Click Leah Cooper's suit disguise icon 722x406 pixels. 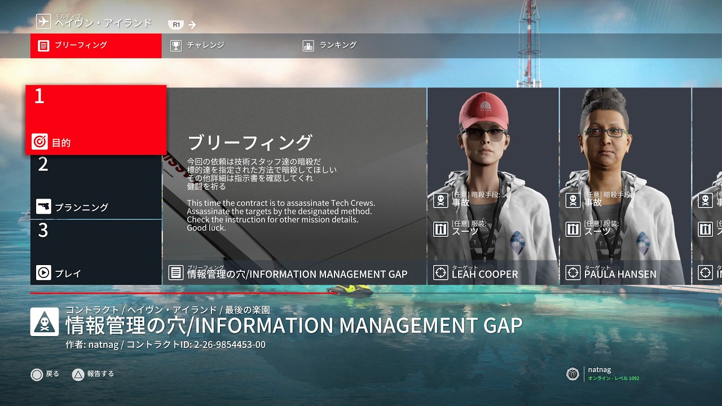coord(441,229)
